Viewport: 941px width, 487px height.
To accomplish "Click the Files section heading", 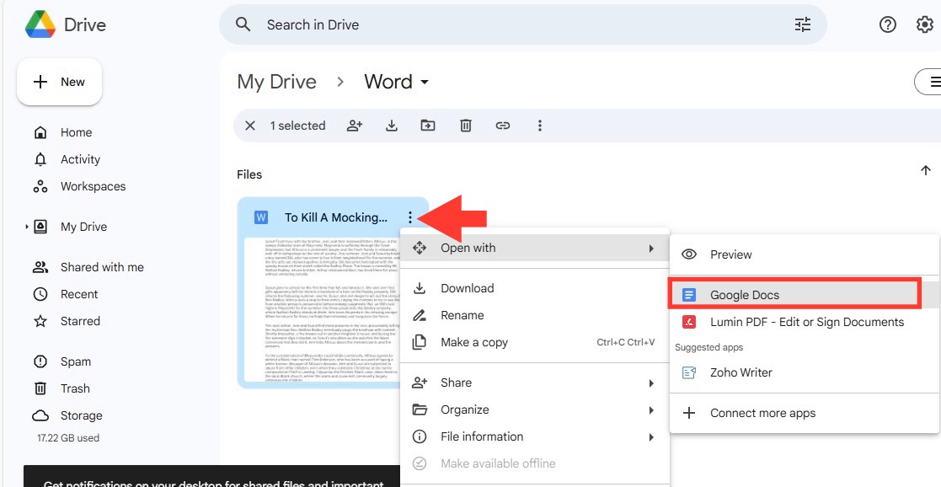I will (x=249, y=174).
